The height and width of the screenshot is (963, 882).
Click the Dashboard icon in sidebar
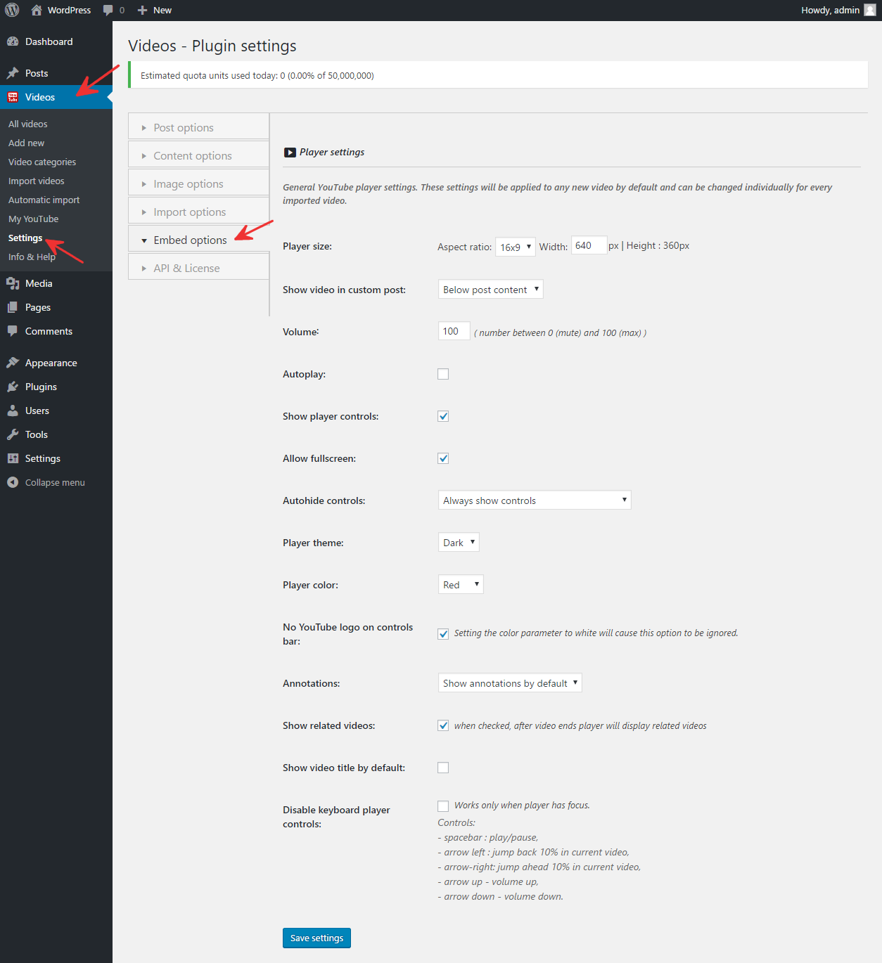(13, 41)
